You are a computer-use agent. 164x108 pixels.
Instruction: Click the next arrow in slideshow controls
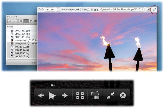pos(65,96)
